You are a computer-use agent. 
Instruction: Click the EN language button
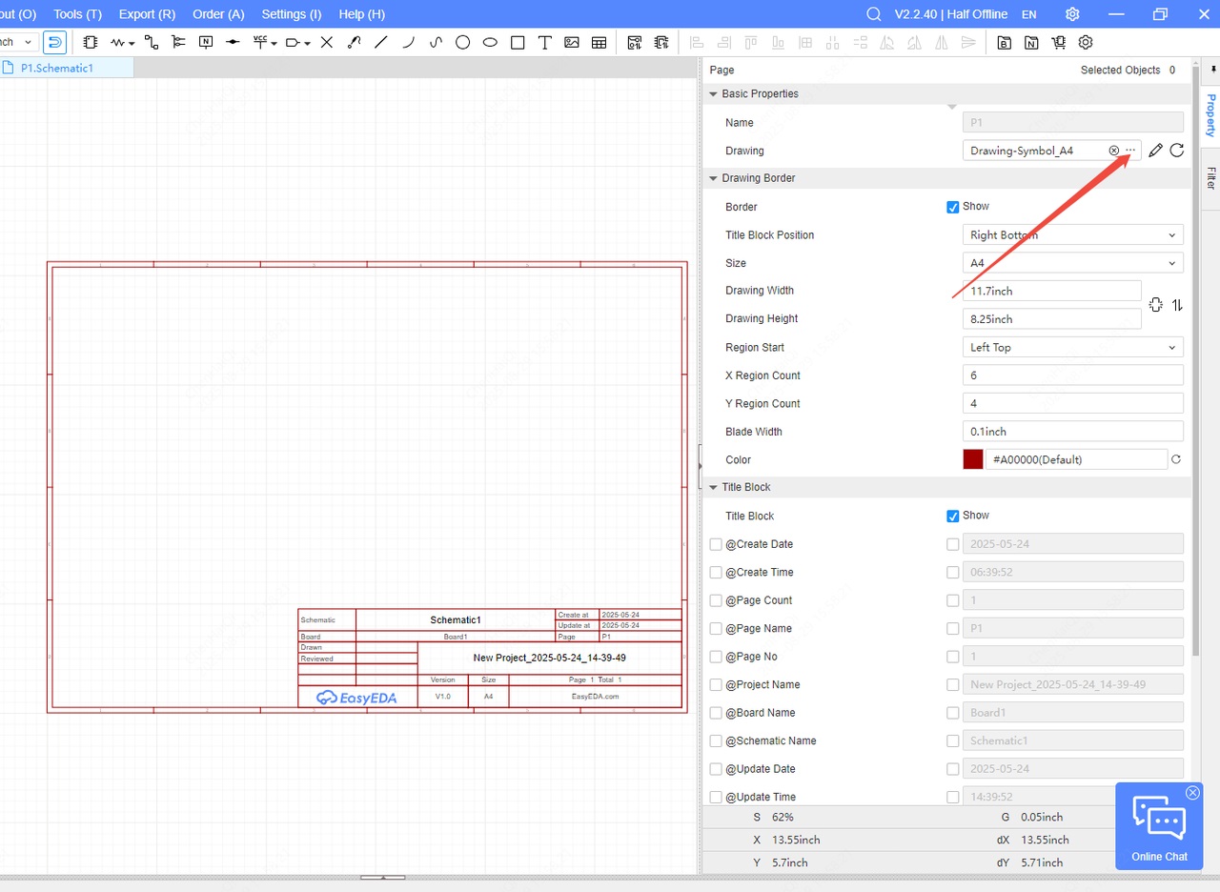coord(1028,14)
